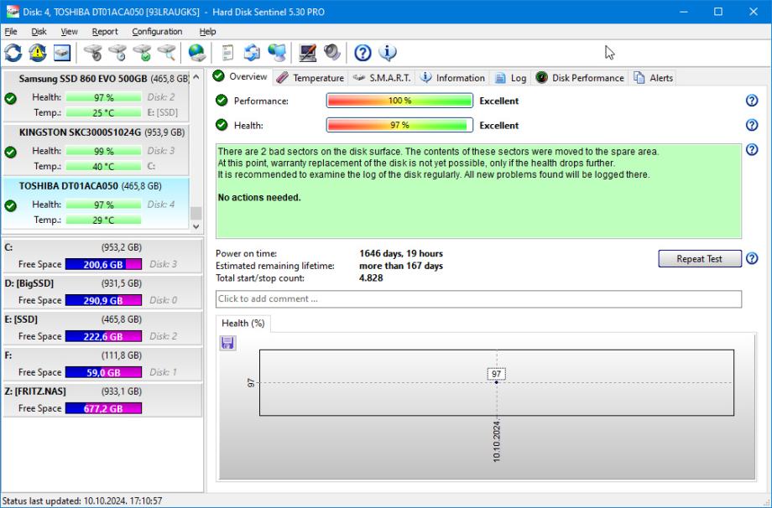772x508 pixels.
Task: Open the Information tab
Action: pos(453,78)
